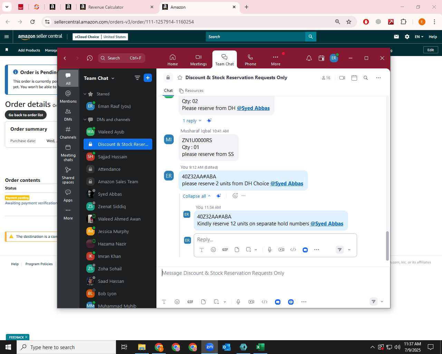Open the Phone tab in Zoom
Viewport: 442px width, 354px height.
click(x=250, y=60)
